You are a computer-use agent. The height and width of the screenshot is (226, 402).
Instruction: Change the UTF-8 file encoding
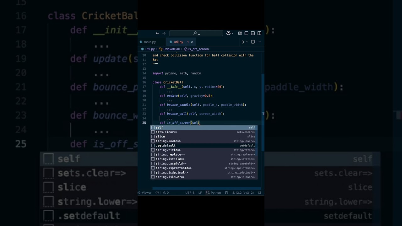pos(190,193)
